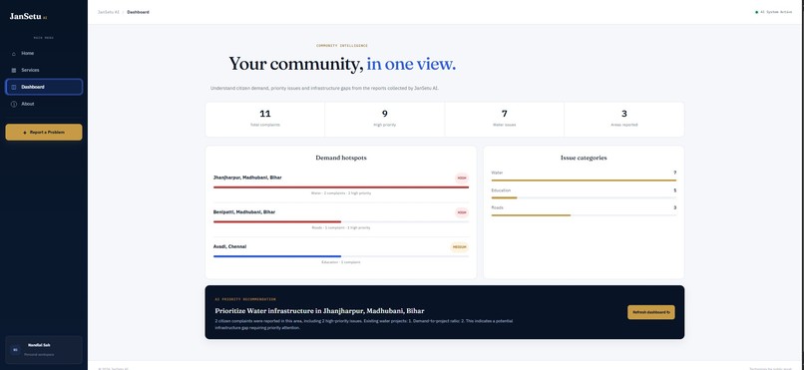Click 'Water · 2 complaints · 2 high priority' caption
Viewport: 804px width, 370px height.
pos(341,193)
